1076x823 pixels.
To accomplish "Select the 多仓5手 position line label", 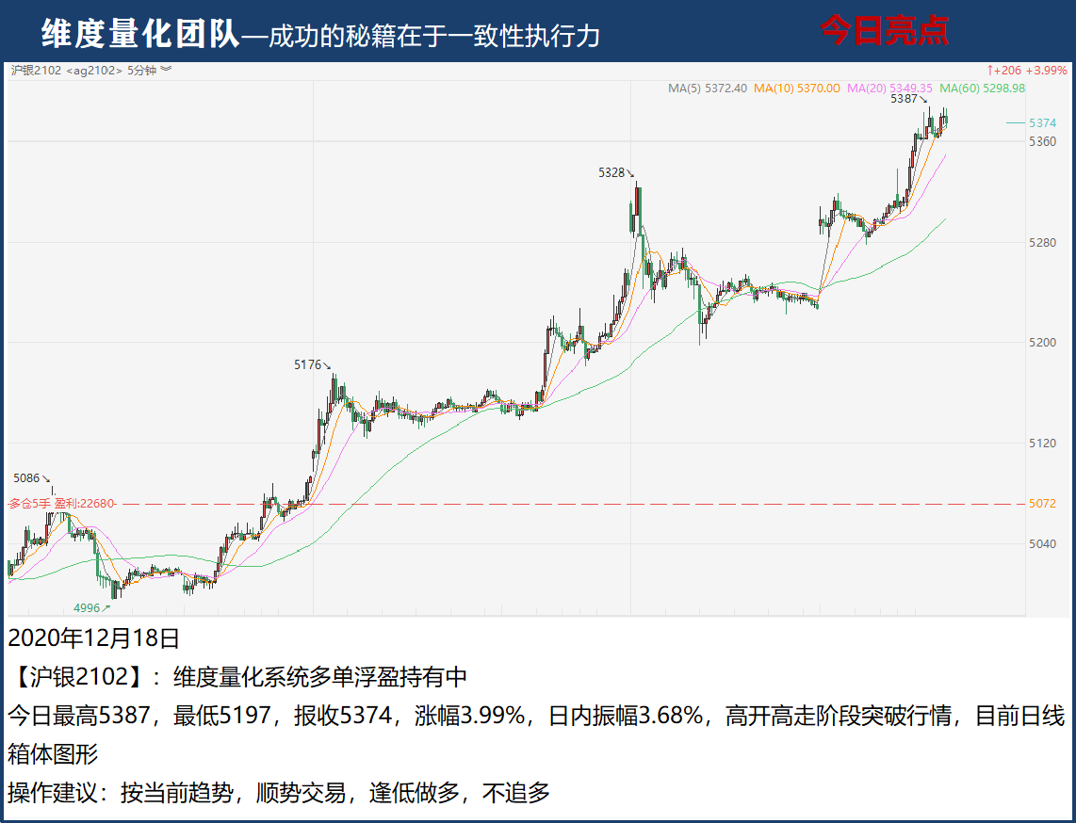I will coord(31,504).
